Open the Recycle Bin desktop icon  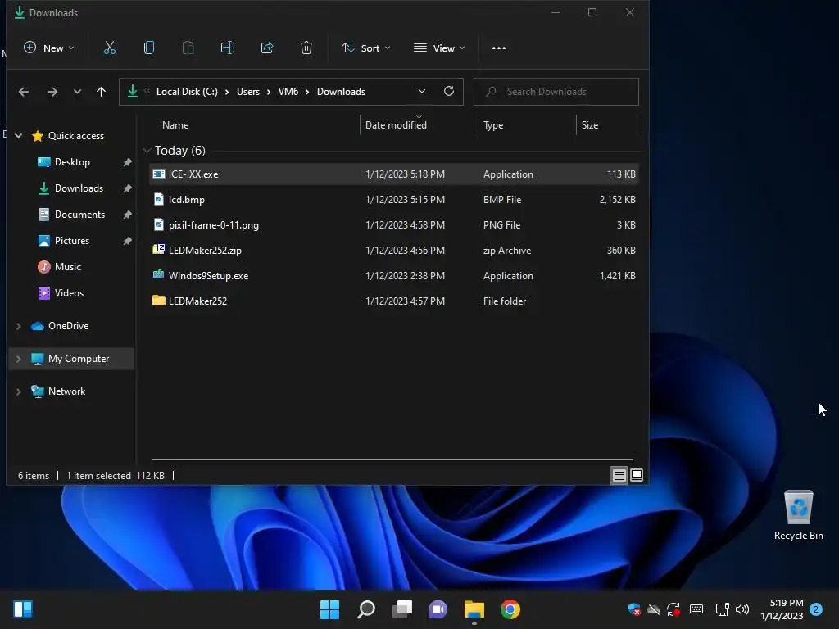coord(798,514)
